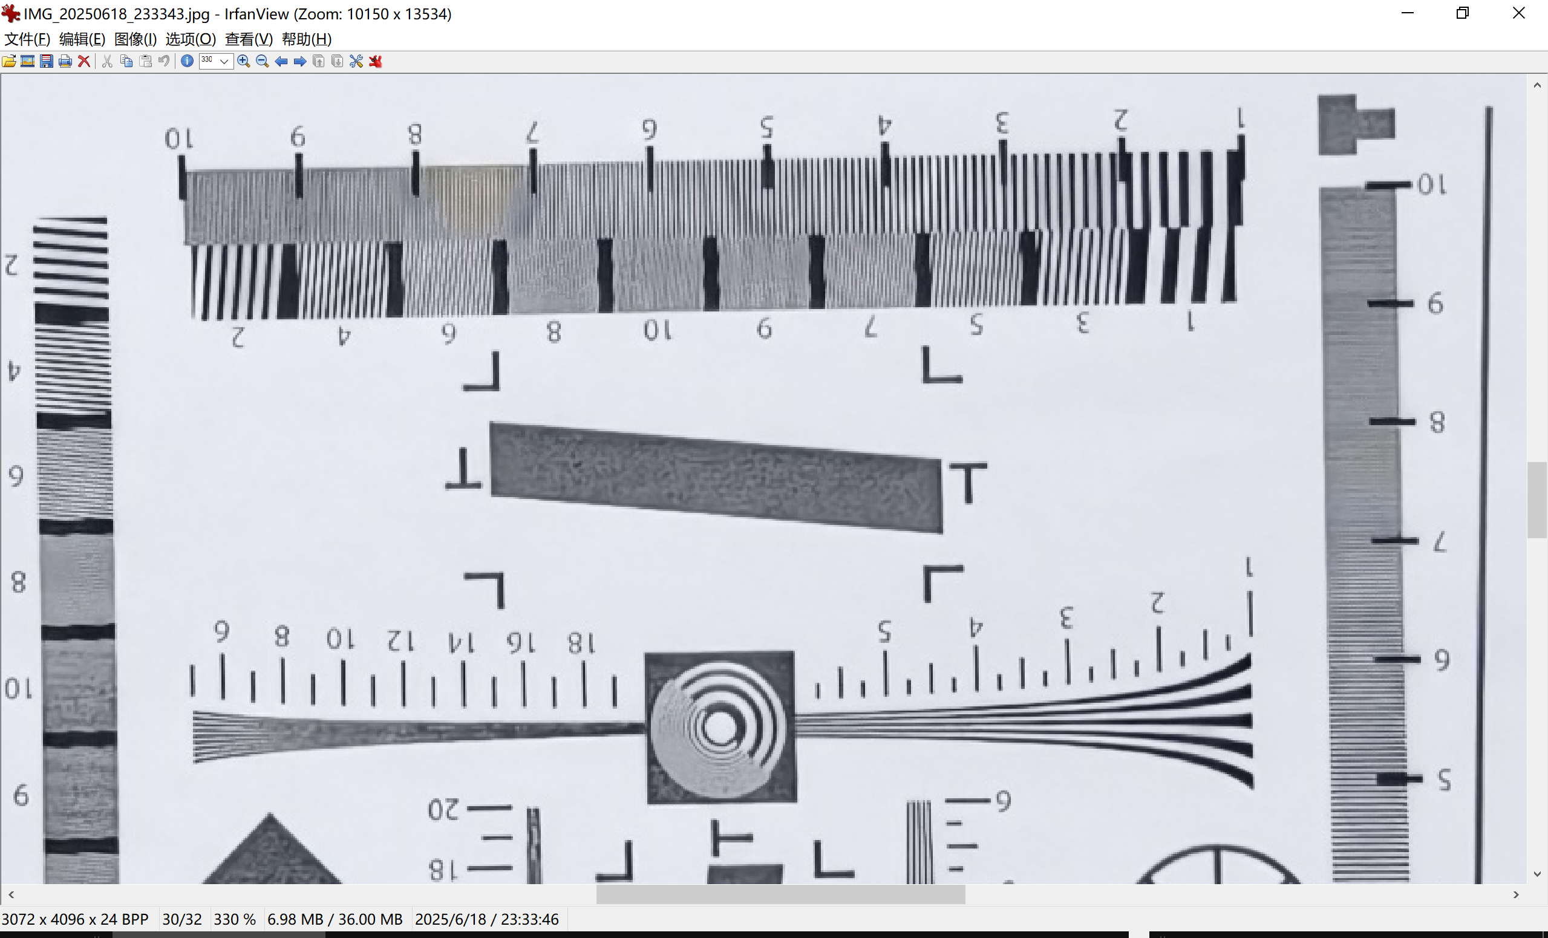Click the Print icon in toolbar
This screenshot has width=1548, height=938.
pos(65,61)
